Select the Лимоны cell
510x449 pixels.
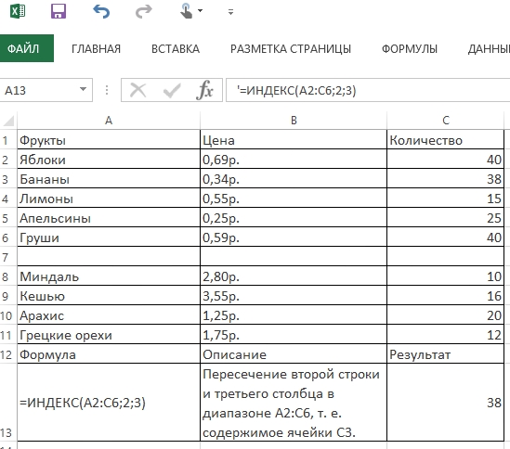(109, 199)
